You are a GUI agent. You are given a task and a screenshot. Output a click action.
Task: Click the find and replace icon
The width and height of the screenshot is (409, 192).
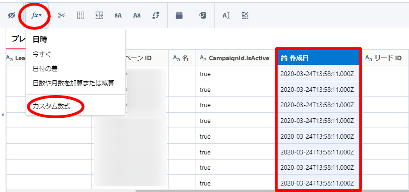(x=156, y=15)
